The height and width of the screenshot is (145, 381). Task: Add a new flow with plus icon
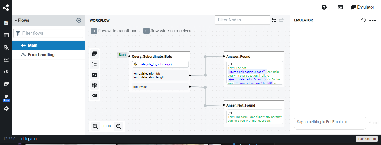tap(79, 20)
